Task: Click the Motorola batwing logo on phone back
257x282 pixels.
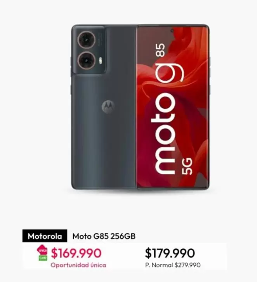Action: [x=108, y=107]
